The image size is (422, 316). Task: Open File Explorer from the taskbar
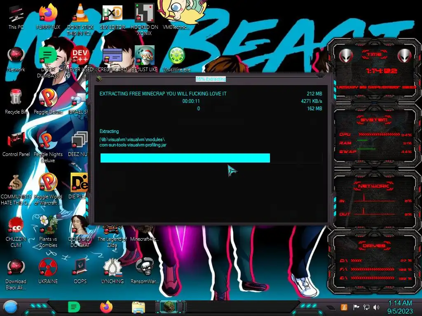138,307
